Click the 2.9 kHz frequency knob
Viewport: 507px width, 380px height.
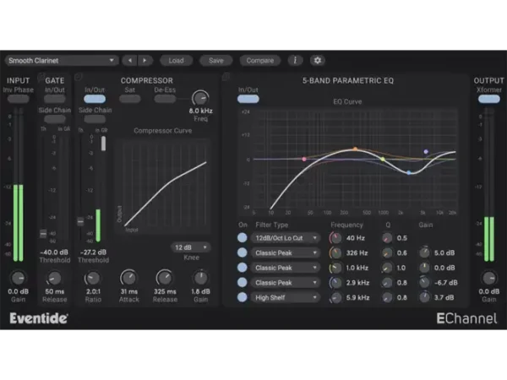tap(336, 283)
